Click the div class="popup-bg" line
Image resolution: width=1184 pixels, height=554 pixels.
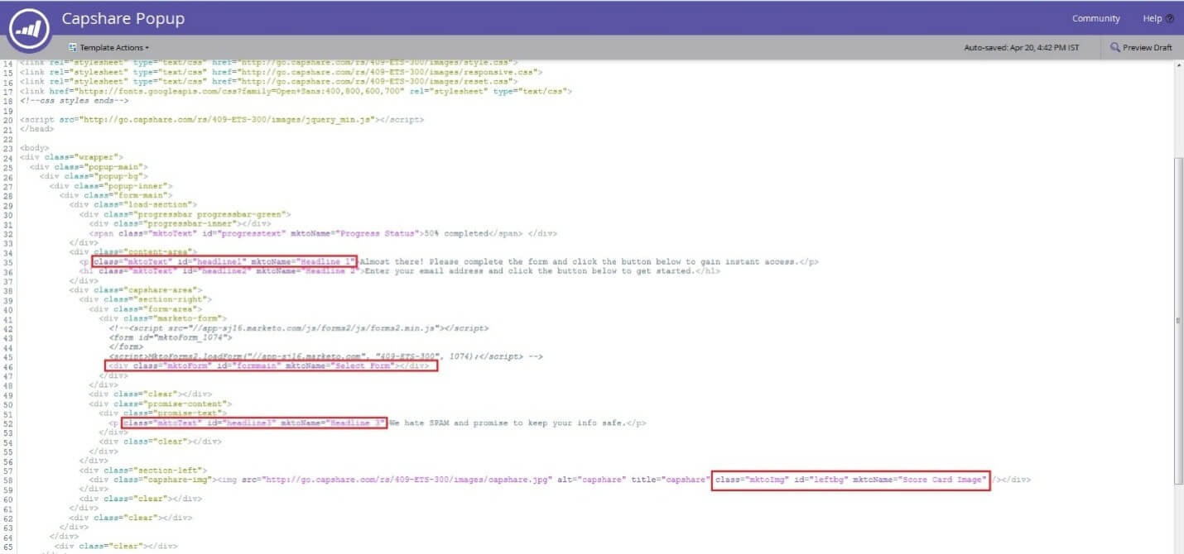click(94, 176)
